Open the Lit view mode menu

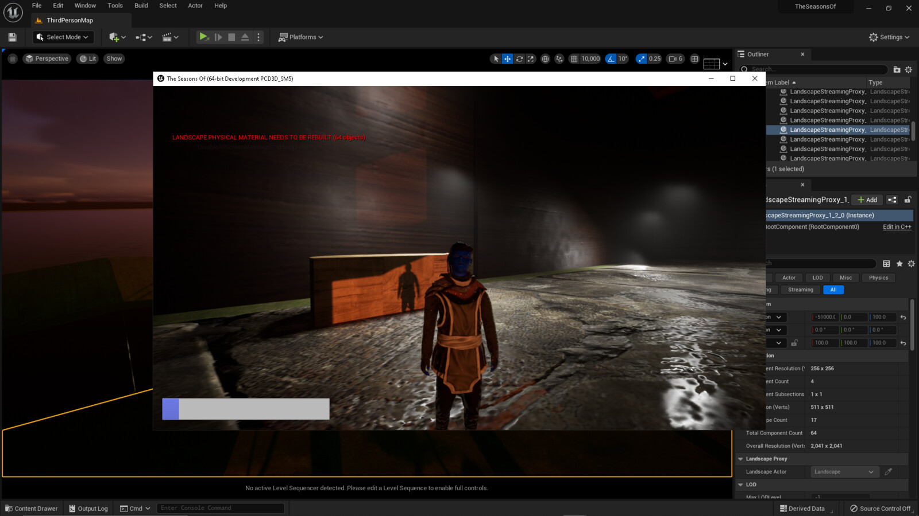click(x=88, y=58)
